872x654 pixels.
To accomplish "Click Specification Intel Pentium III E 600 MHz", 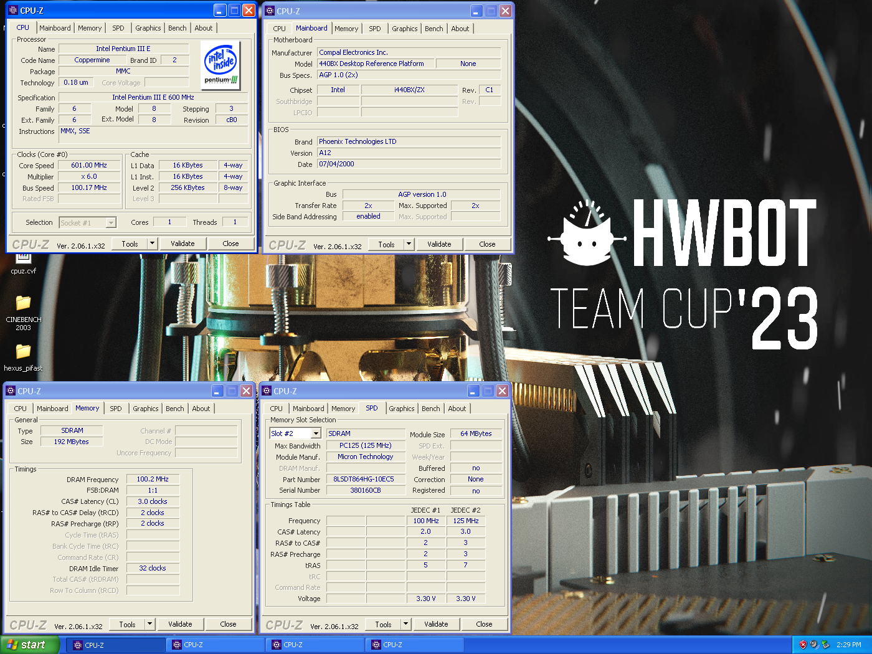I will click(x=153, y=97).
